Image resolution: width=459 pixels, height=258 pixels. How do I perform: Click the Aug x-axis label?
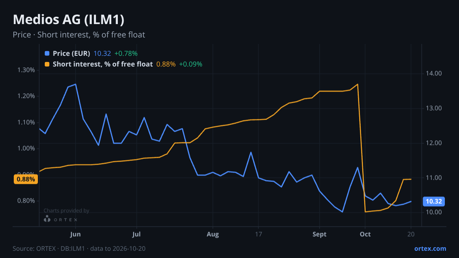coord(213,234)
